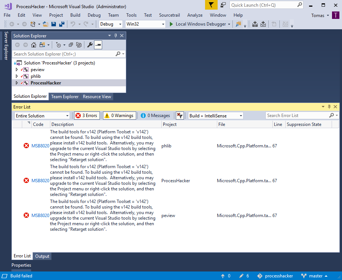Toggle Preview Selected Items button
Image resolution: width=342 pixels, height=280 pixels.
tap(98, 45)
